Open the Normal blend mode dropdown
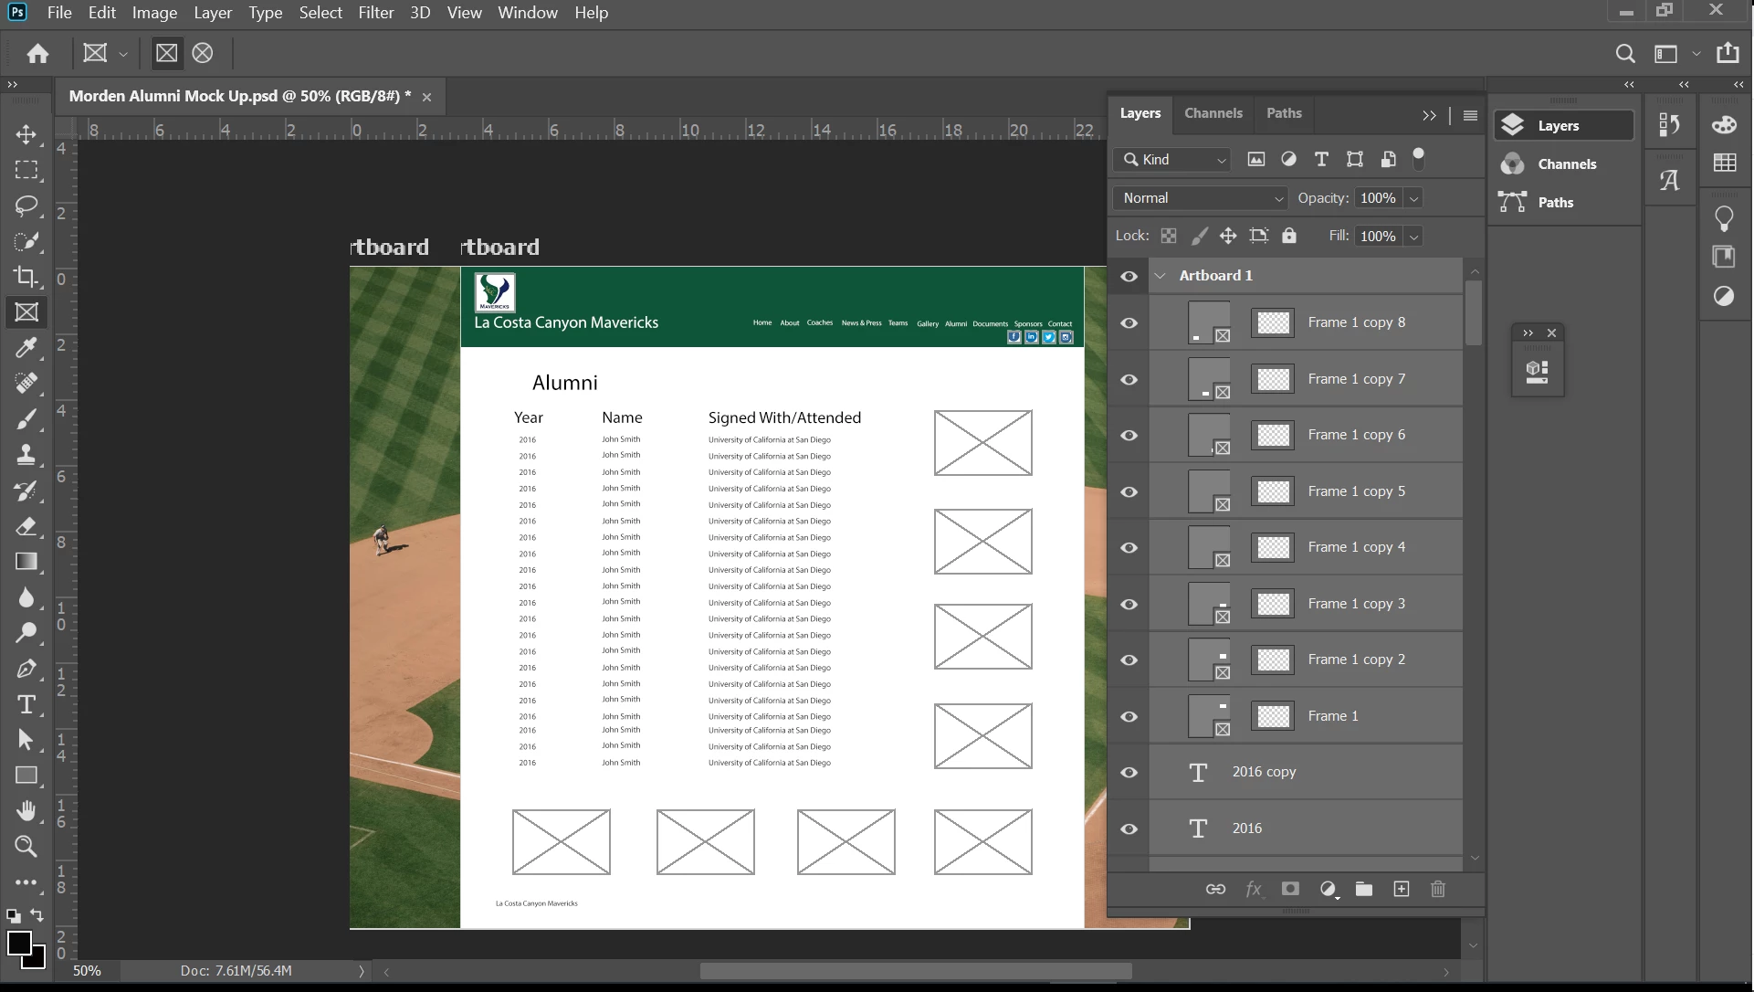 [x=1200, y=198]
